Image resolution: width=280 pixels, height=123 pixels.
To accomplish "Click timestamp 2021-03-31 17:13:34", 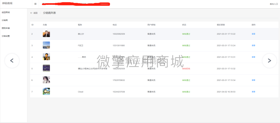I will pyautogui.click(x=226, y=80).
